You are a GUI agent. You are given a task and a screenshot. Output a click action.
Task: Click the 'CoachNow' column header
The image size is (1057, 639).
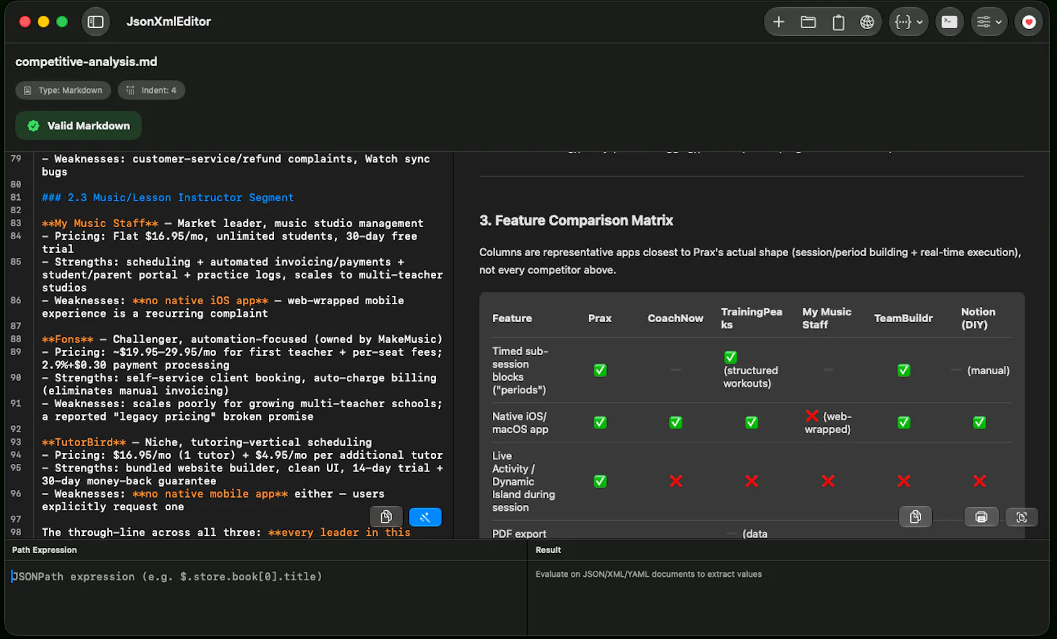click(x=675, y=318)
